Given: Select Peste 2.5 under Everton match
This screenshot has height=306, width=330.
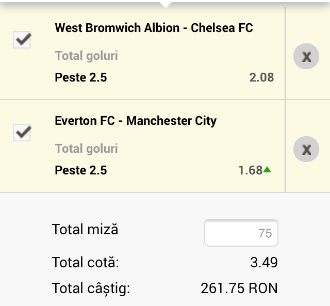Looking at the screenshot, I should pyautogui.click(x=81, y=170).
